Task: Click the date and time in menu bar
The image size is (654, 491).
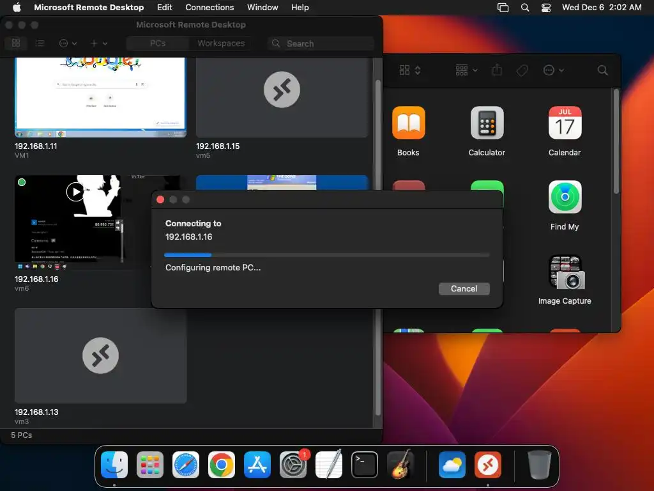Action: tap(602, 7)
